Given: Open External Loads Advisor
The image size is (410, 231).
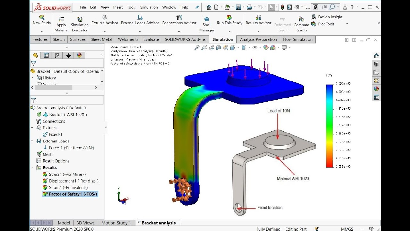Looking at the screenshot, I should (140, 20).
